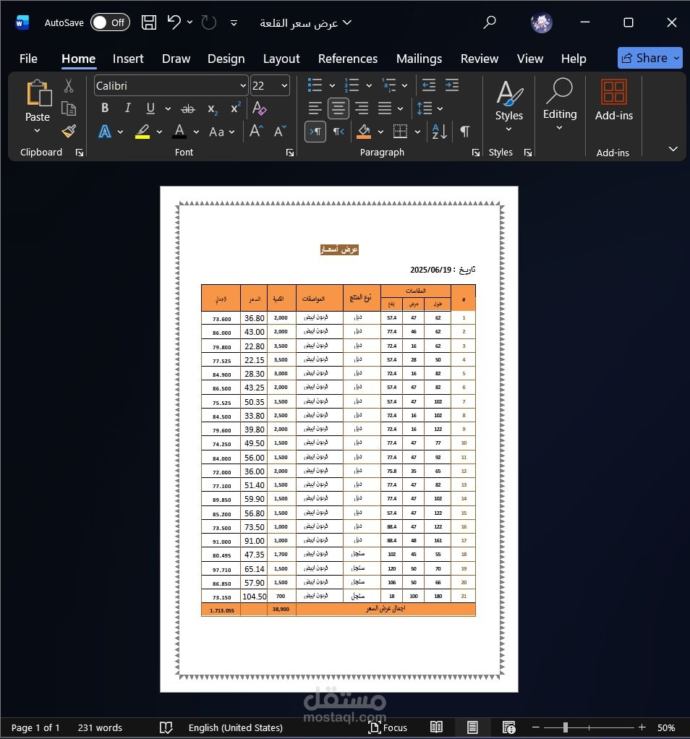Open the title bar Search

pos(490,22)
